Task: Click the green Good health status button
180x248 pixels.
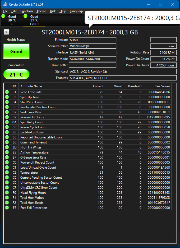Action: point(16,51)
